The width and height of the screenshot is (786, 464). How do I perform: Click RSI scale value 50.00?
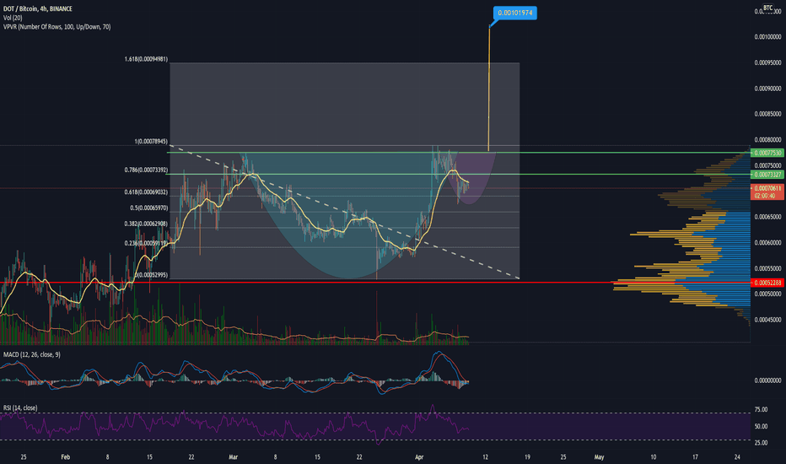click(761, 426)
